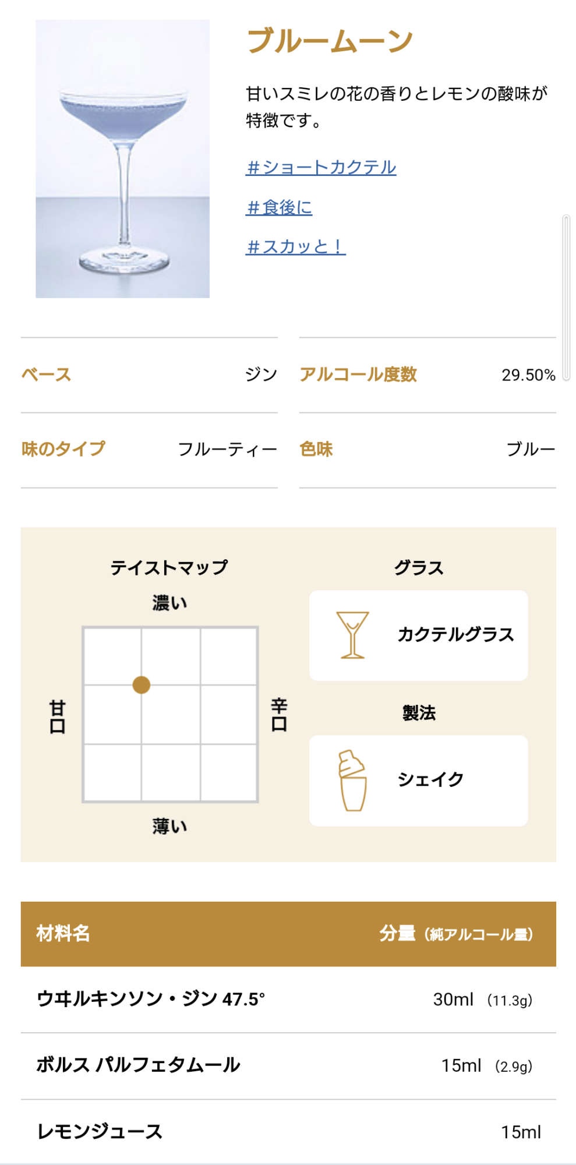Select the シェイク method card

point(418,780)
